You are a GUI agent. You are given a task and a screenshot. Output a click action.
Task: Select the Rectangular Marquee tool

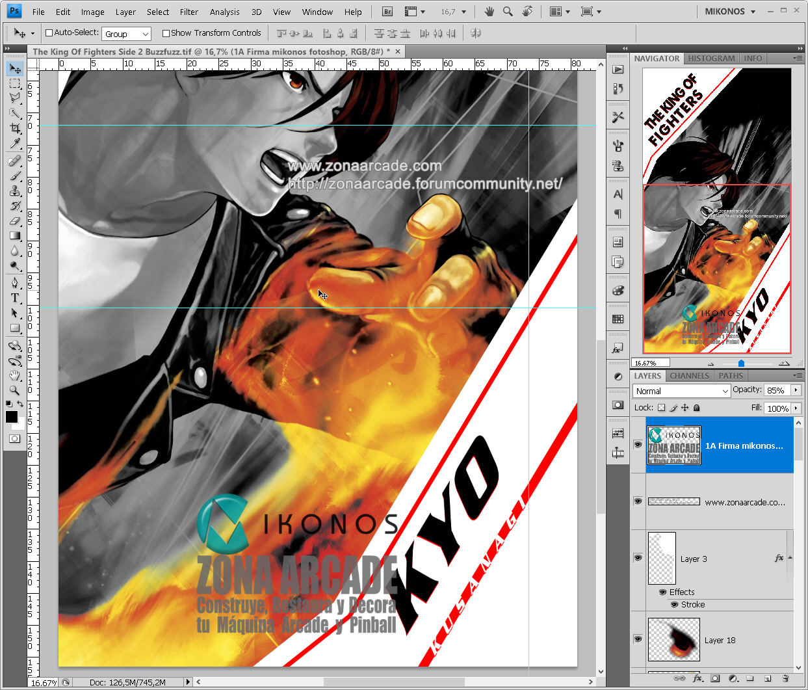tap(15, 84)
